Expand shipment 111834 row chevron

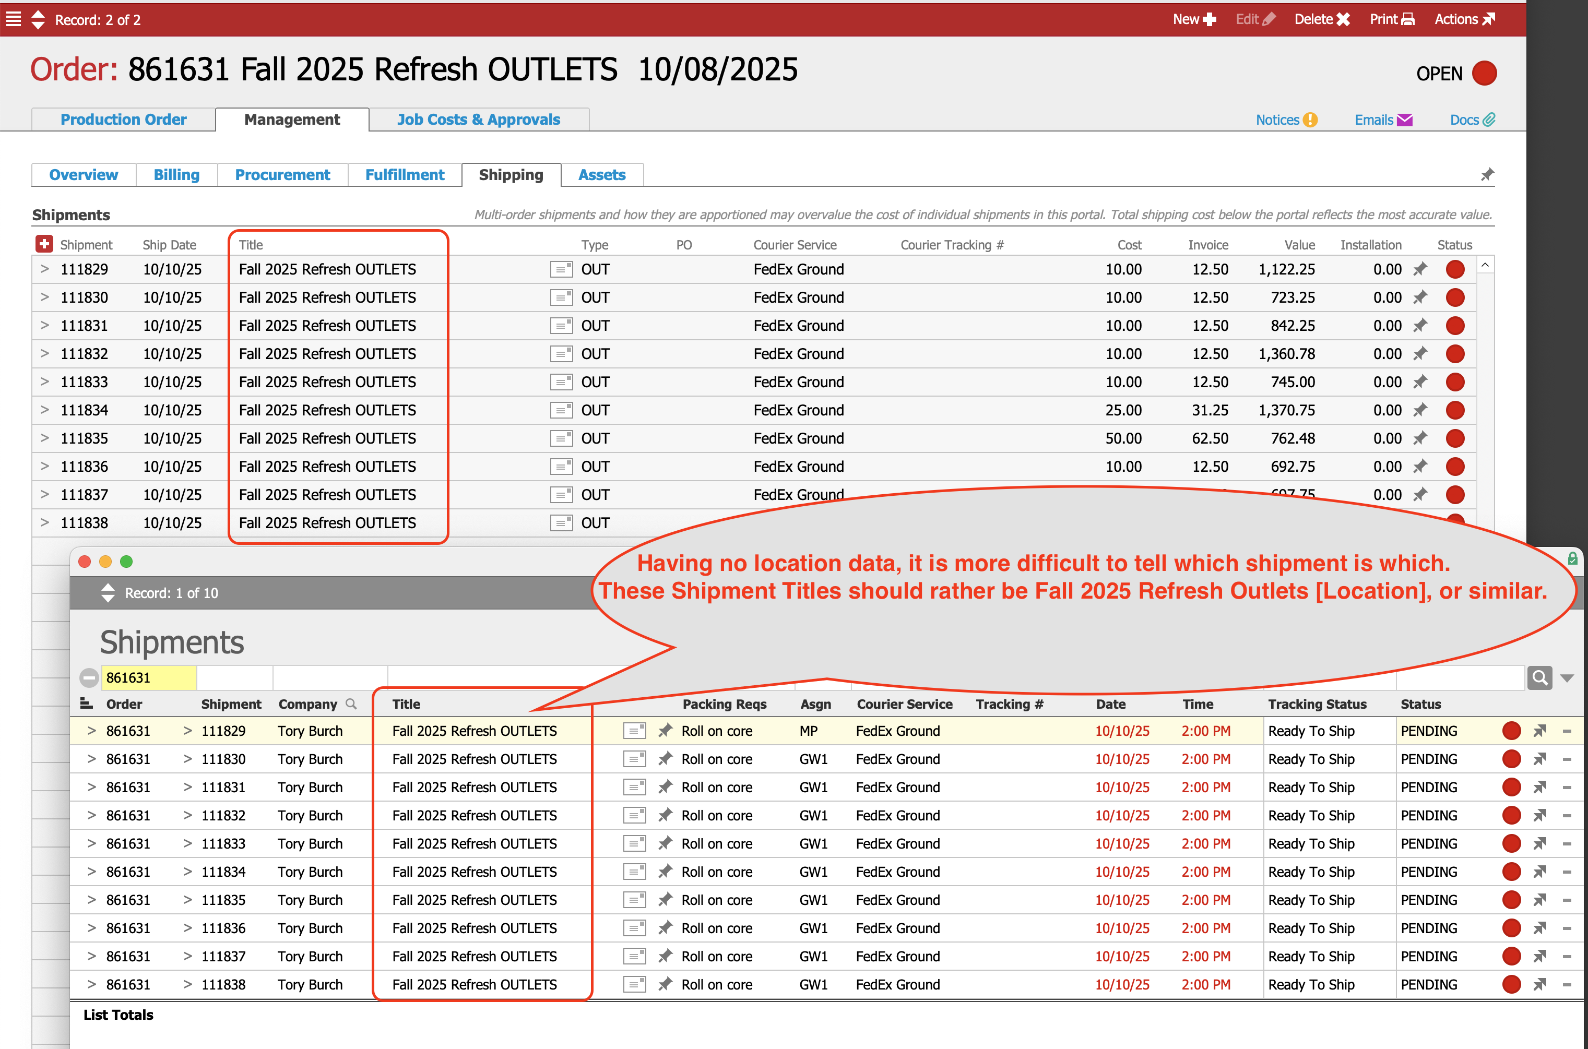coord(45,410)
